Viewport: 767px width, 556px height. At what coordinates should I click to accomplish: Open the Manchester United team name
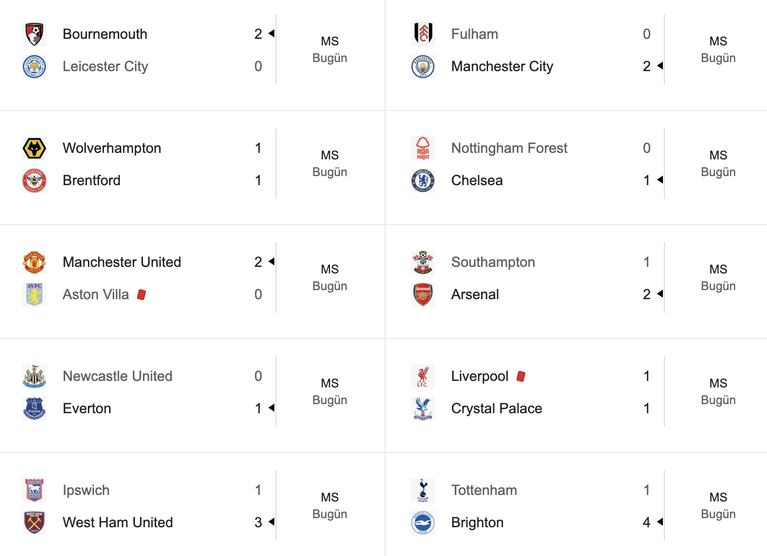point(122,262)
